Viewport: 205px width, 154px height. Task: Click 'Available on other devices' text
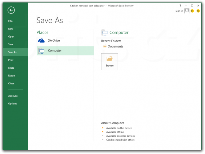coord(120,136)
